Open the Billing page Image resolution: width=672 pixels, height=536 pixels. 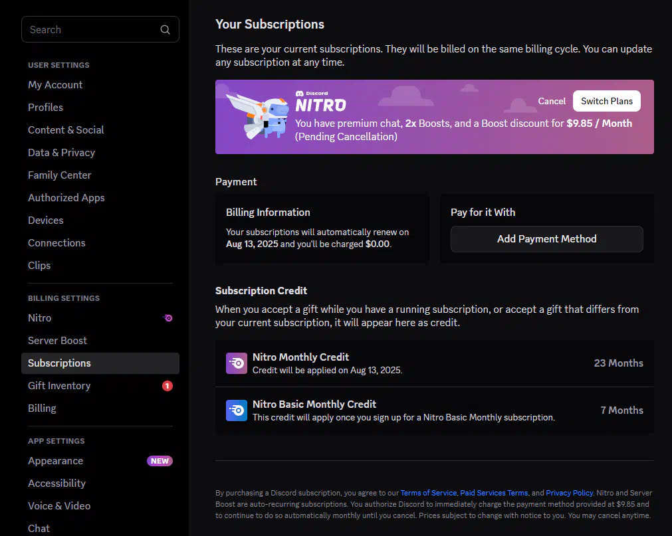100,408
